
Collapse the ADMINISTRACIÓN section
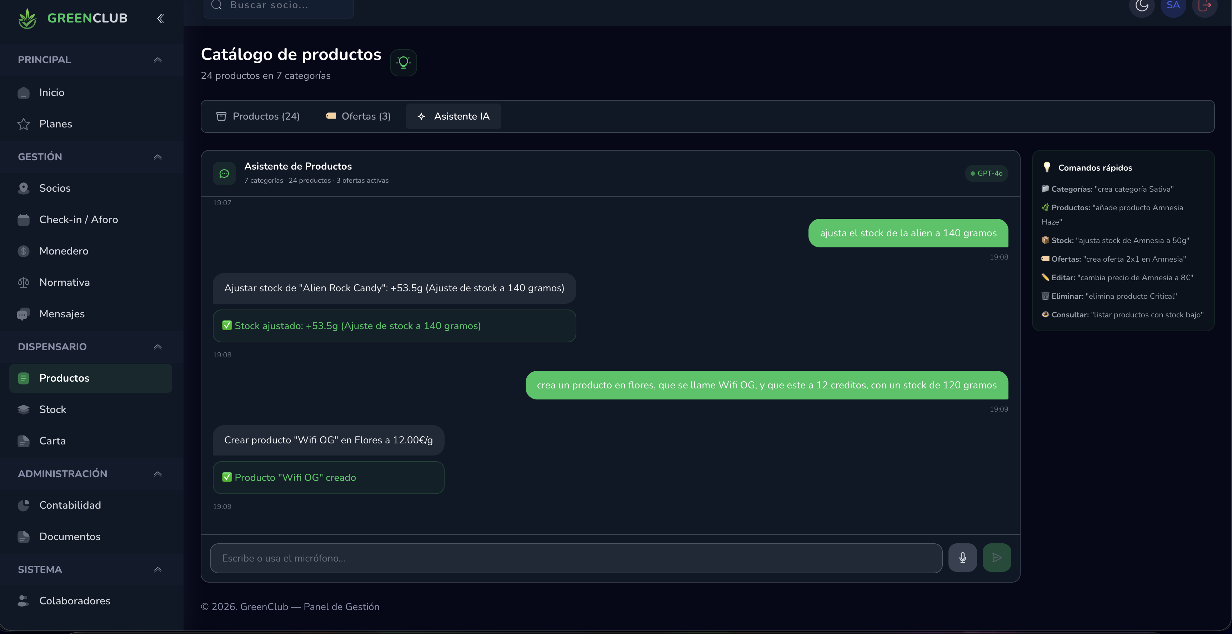[158, 474]
